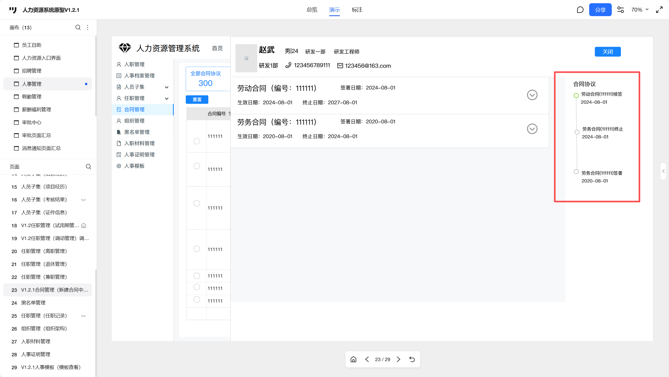Search canvases with the magnifier icon
Viewport: 669px width, 377px height.
(x=78, y=27)
